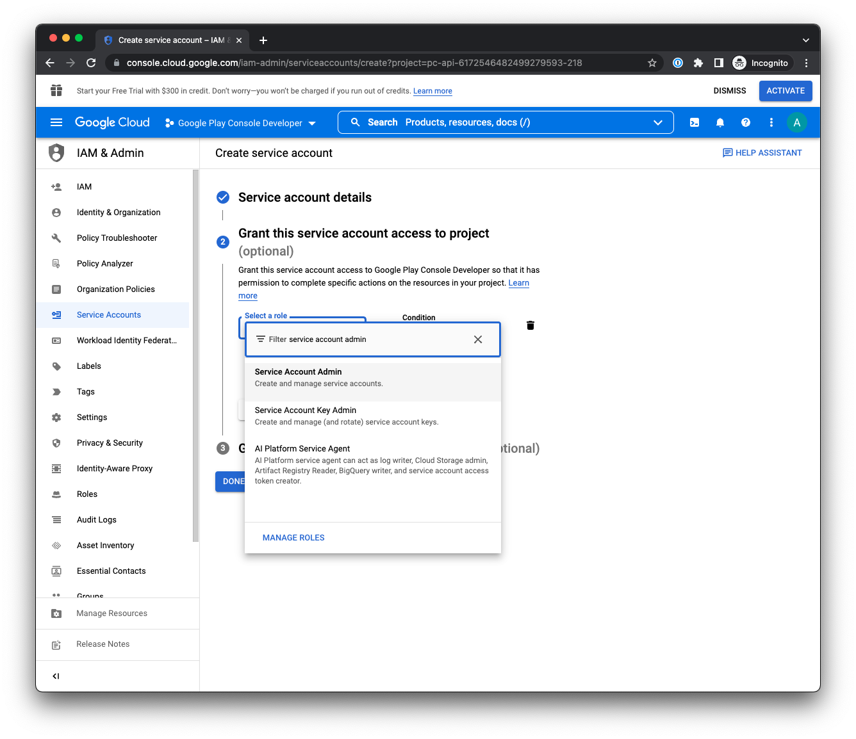The image size is (856, 739).
Task: Click the Asset Inventory diamond icon
Action: point(56,546)
